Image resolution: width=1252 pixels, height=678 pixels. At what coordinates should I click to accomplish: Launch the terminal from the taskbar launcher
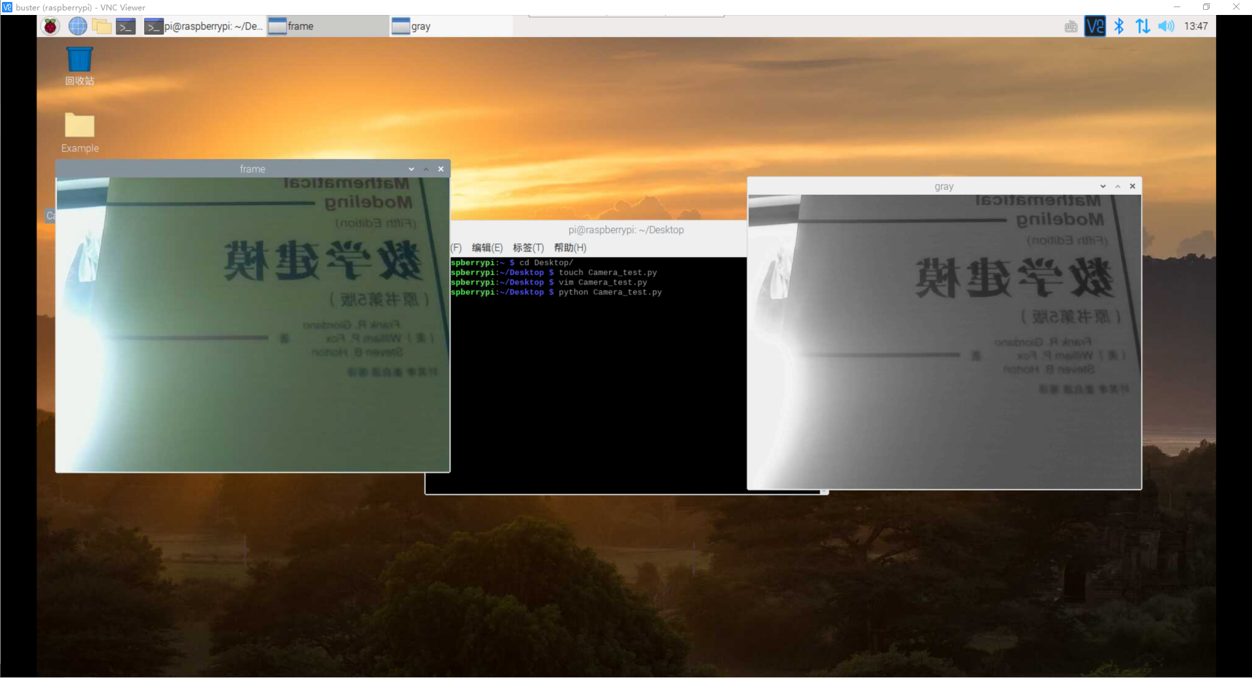tap(126, 26)
